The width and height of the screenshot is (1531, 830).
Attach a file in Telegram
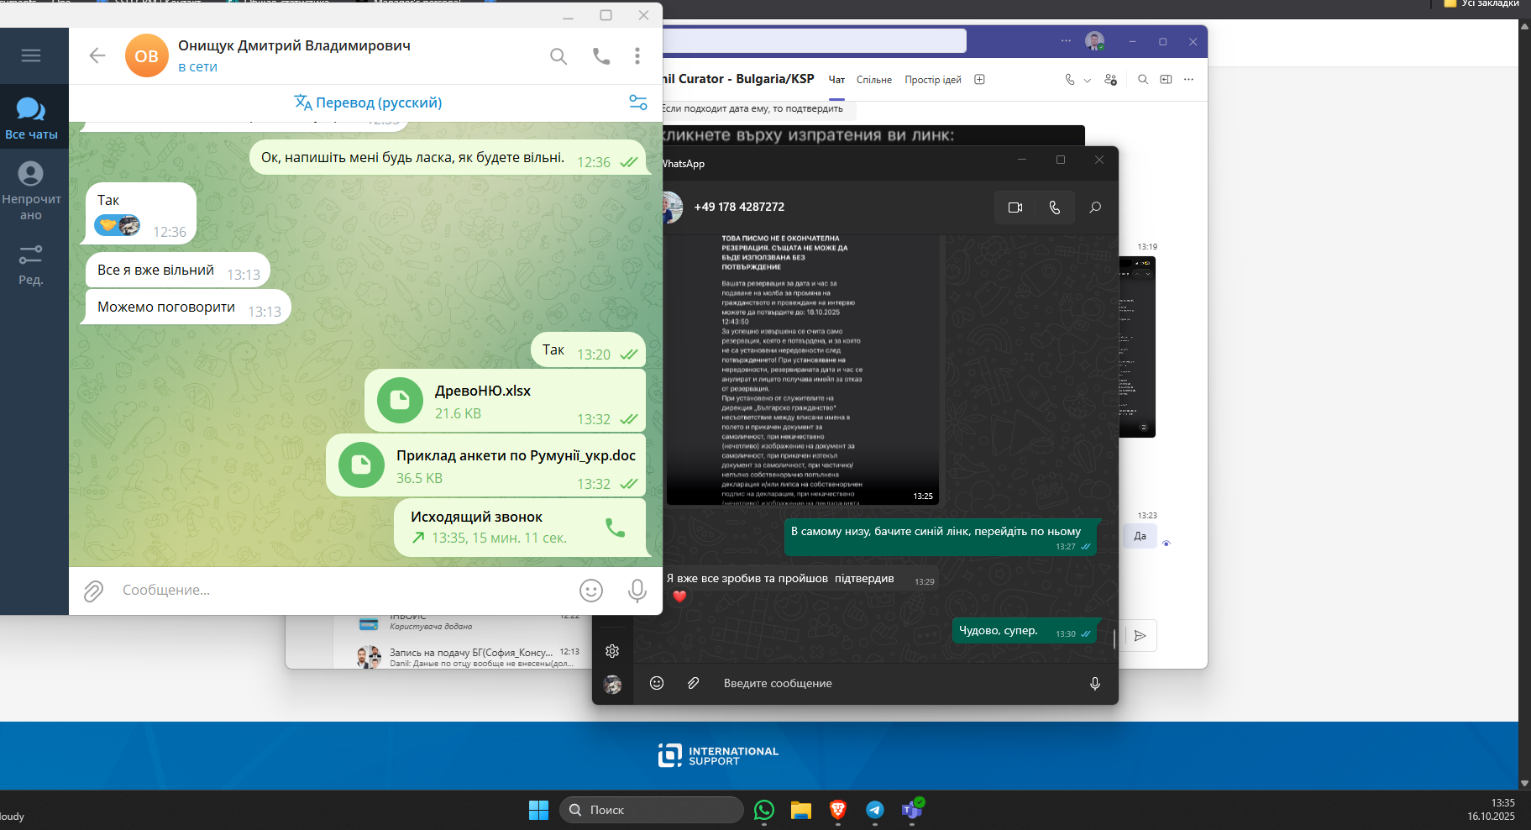(93, 591)
